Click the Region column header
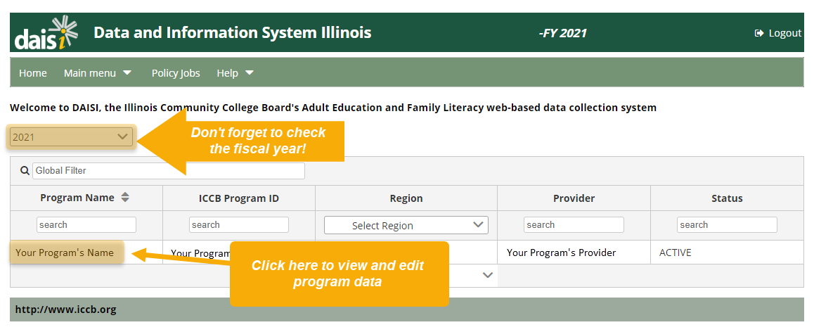 point(406,198)
